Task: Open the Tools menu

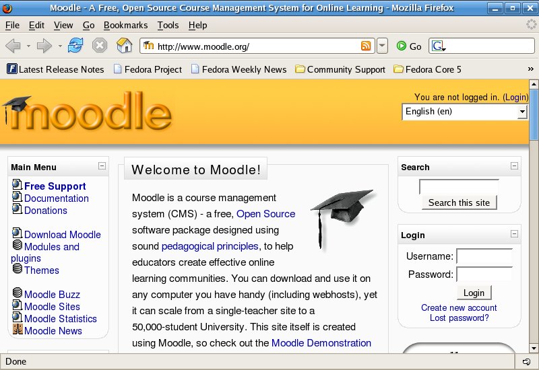Action: (168, 25)
